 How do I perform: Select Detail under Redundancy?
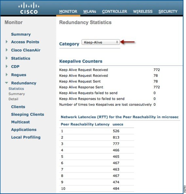[13, 99]
